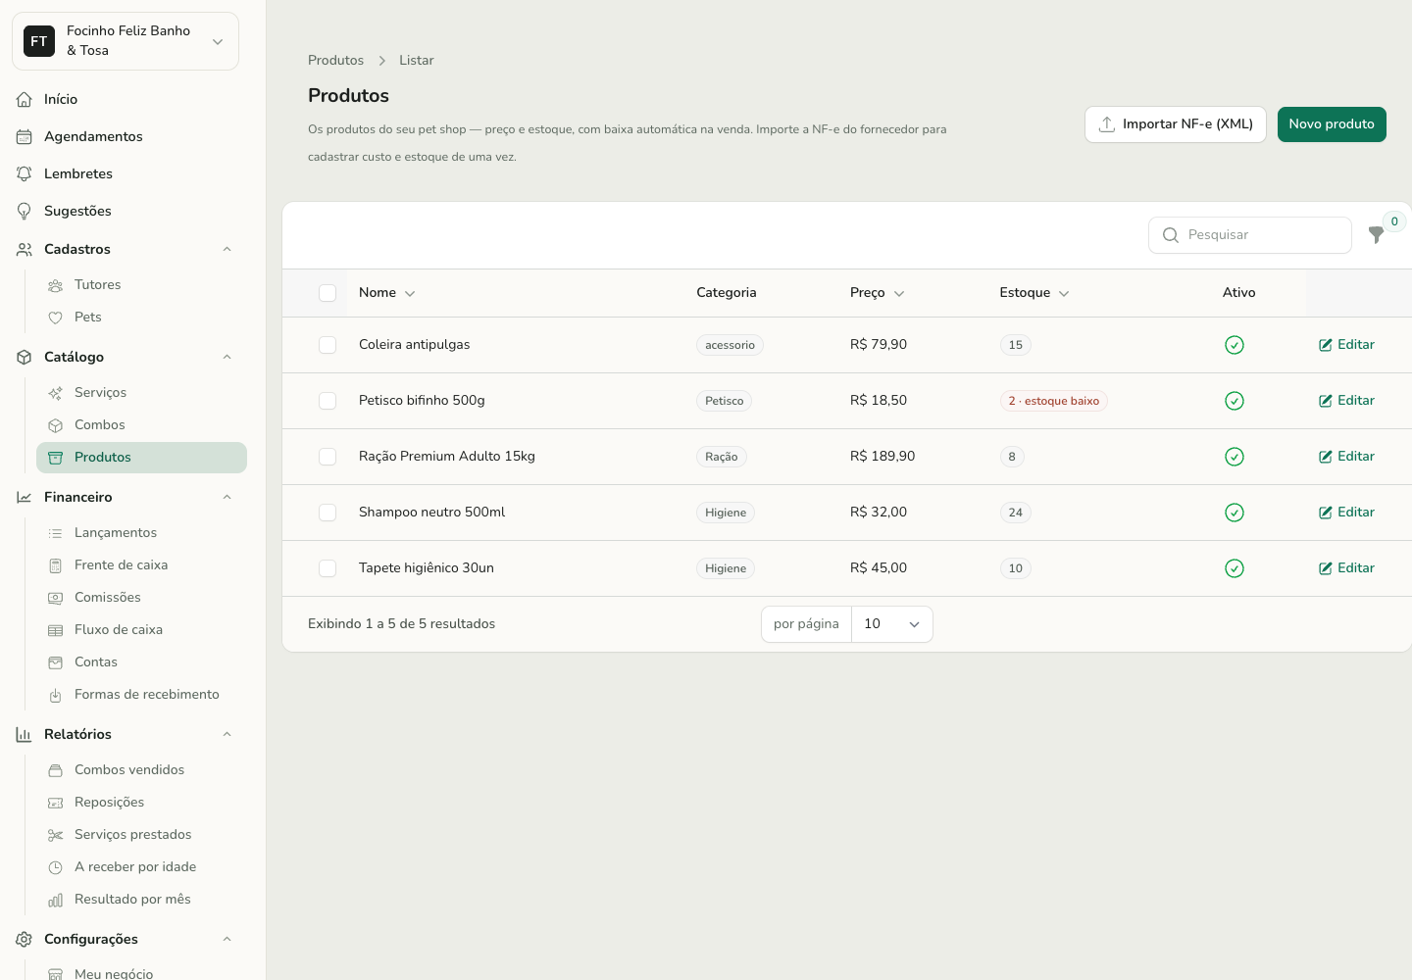Click the filter funnel icon
The height and width of the screenshot is (980, 1412).
[x=1376, y=235]
